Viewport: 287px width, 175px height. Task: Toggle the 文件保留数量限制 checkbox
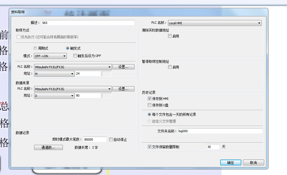coord(150,147)
